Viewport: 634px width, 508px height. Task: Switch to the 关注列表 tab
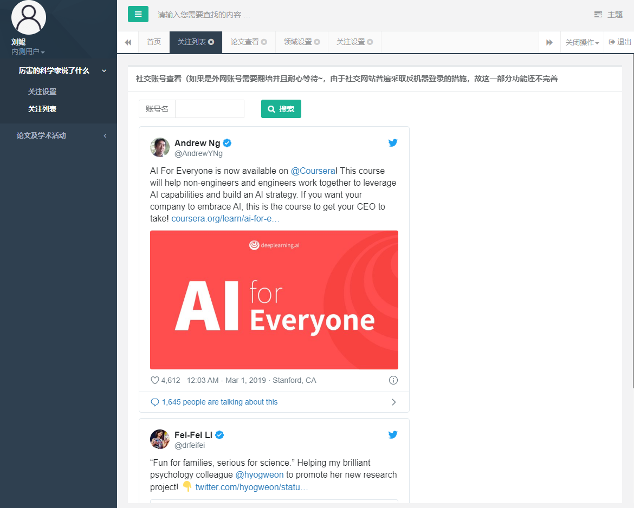click(192, 42)
